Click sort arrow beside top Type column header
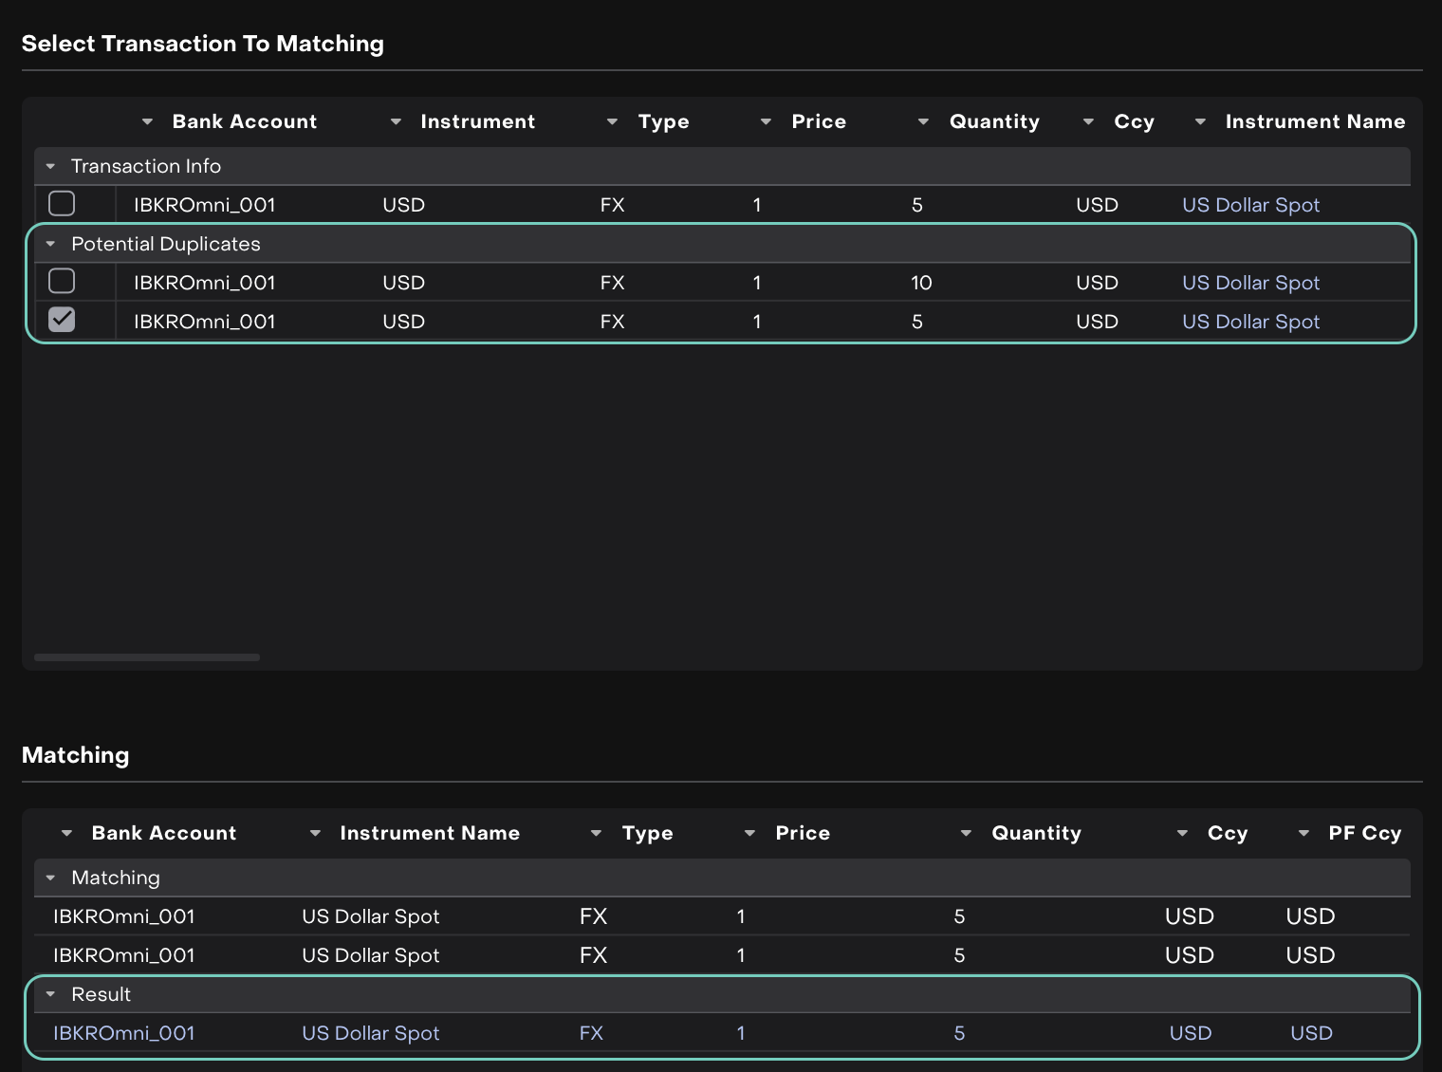Screen dimensions: 1442x1072 click(612, 121)
